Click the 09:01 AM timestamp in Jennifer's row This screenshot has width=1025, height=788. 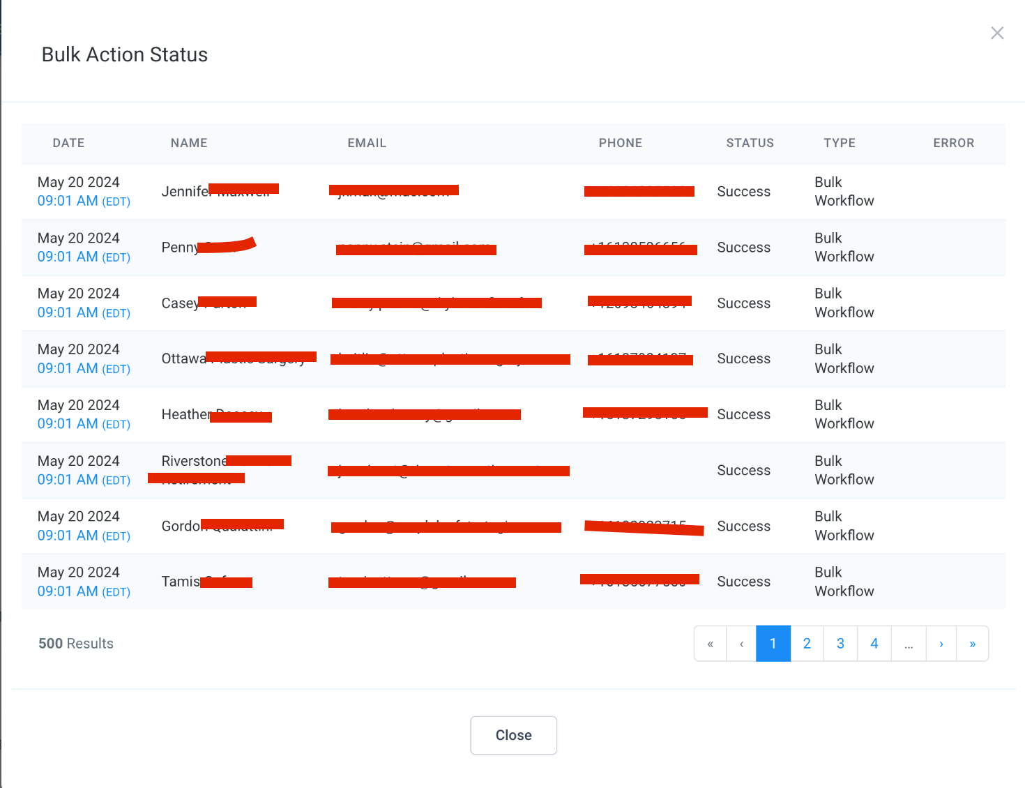68,201
